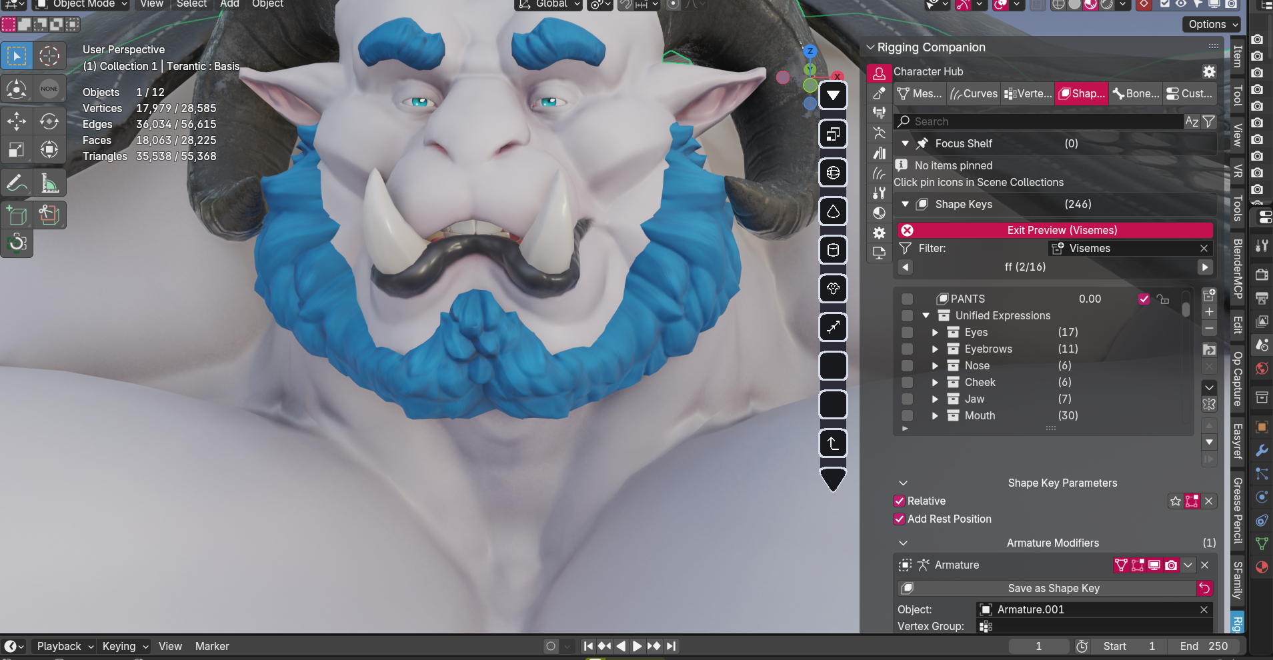The width and height of the screenshot is (1273, 660).
Task: Toggle the PANTS shape key checkbox
Action: (x=1144, y=299)
